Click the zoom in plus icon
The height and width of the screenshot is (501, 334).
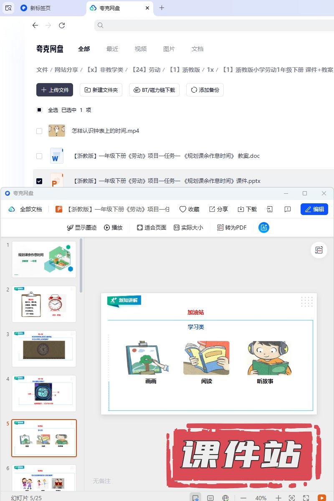coord(278,498)
